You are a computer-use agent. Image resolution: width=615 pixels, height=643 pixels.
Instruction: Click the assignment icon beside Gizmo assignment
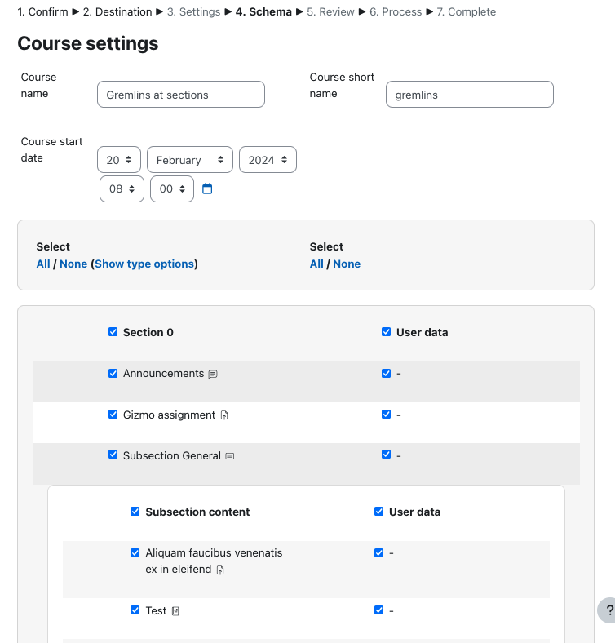click(x=224, y=415)
